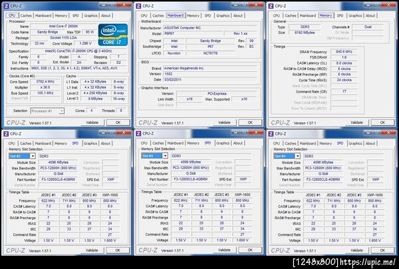Open About tab in the DRAM timings window
This screenshot has height=269, width=399.
pos(370,15)
